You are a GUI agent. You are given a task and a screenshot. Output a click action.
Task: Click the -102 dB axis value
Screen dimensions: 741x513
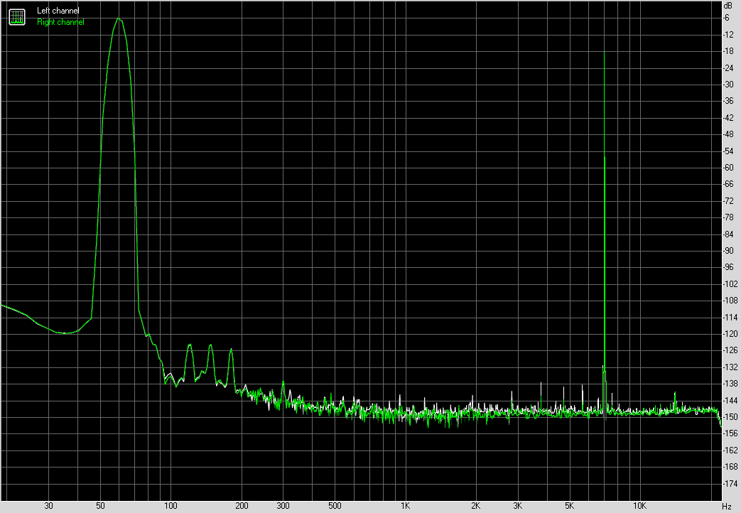730,283
